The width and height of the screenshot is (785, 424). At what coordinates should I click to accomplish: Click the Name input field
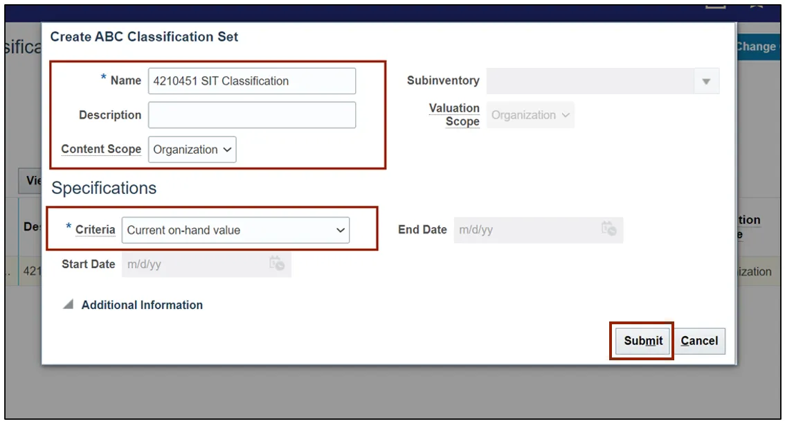[252, 81]
